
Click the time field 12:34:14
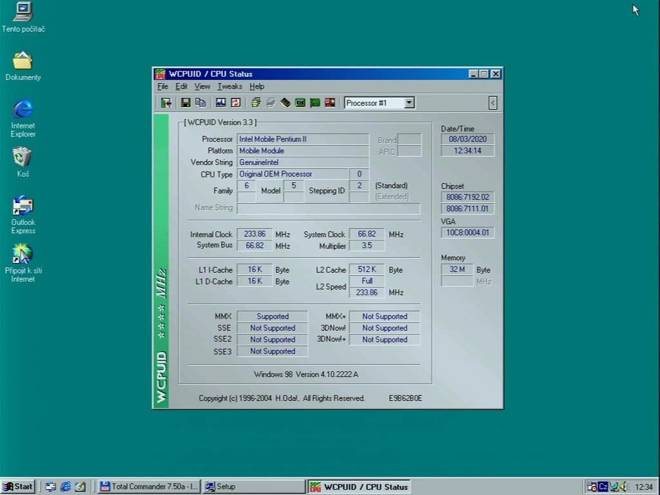point(468,151)
